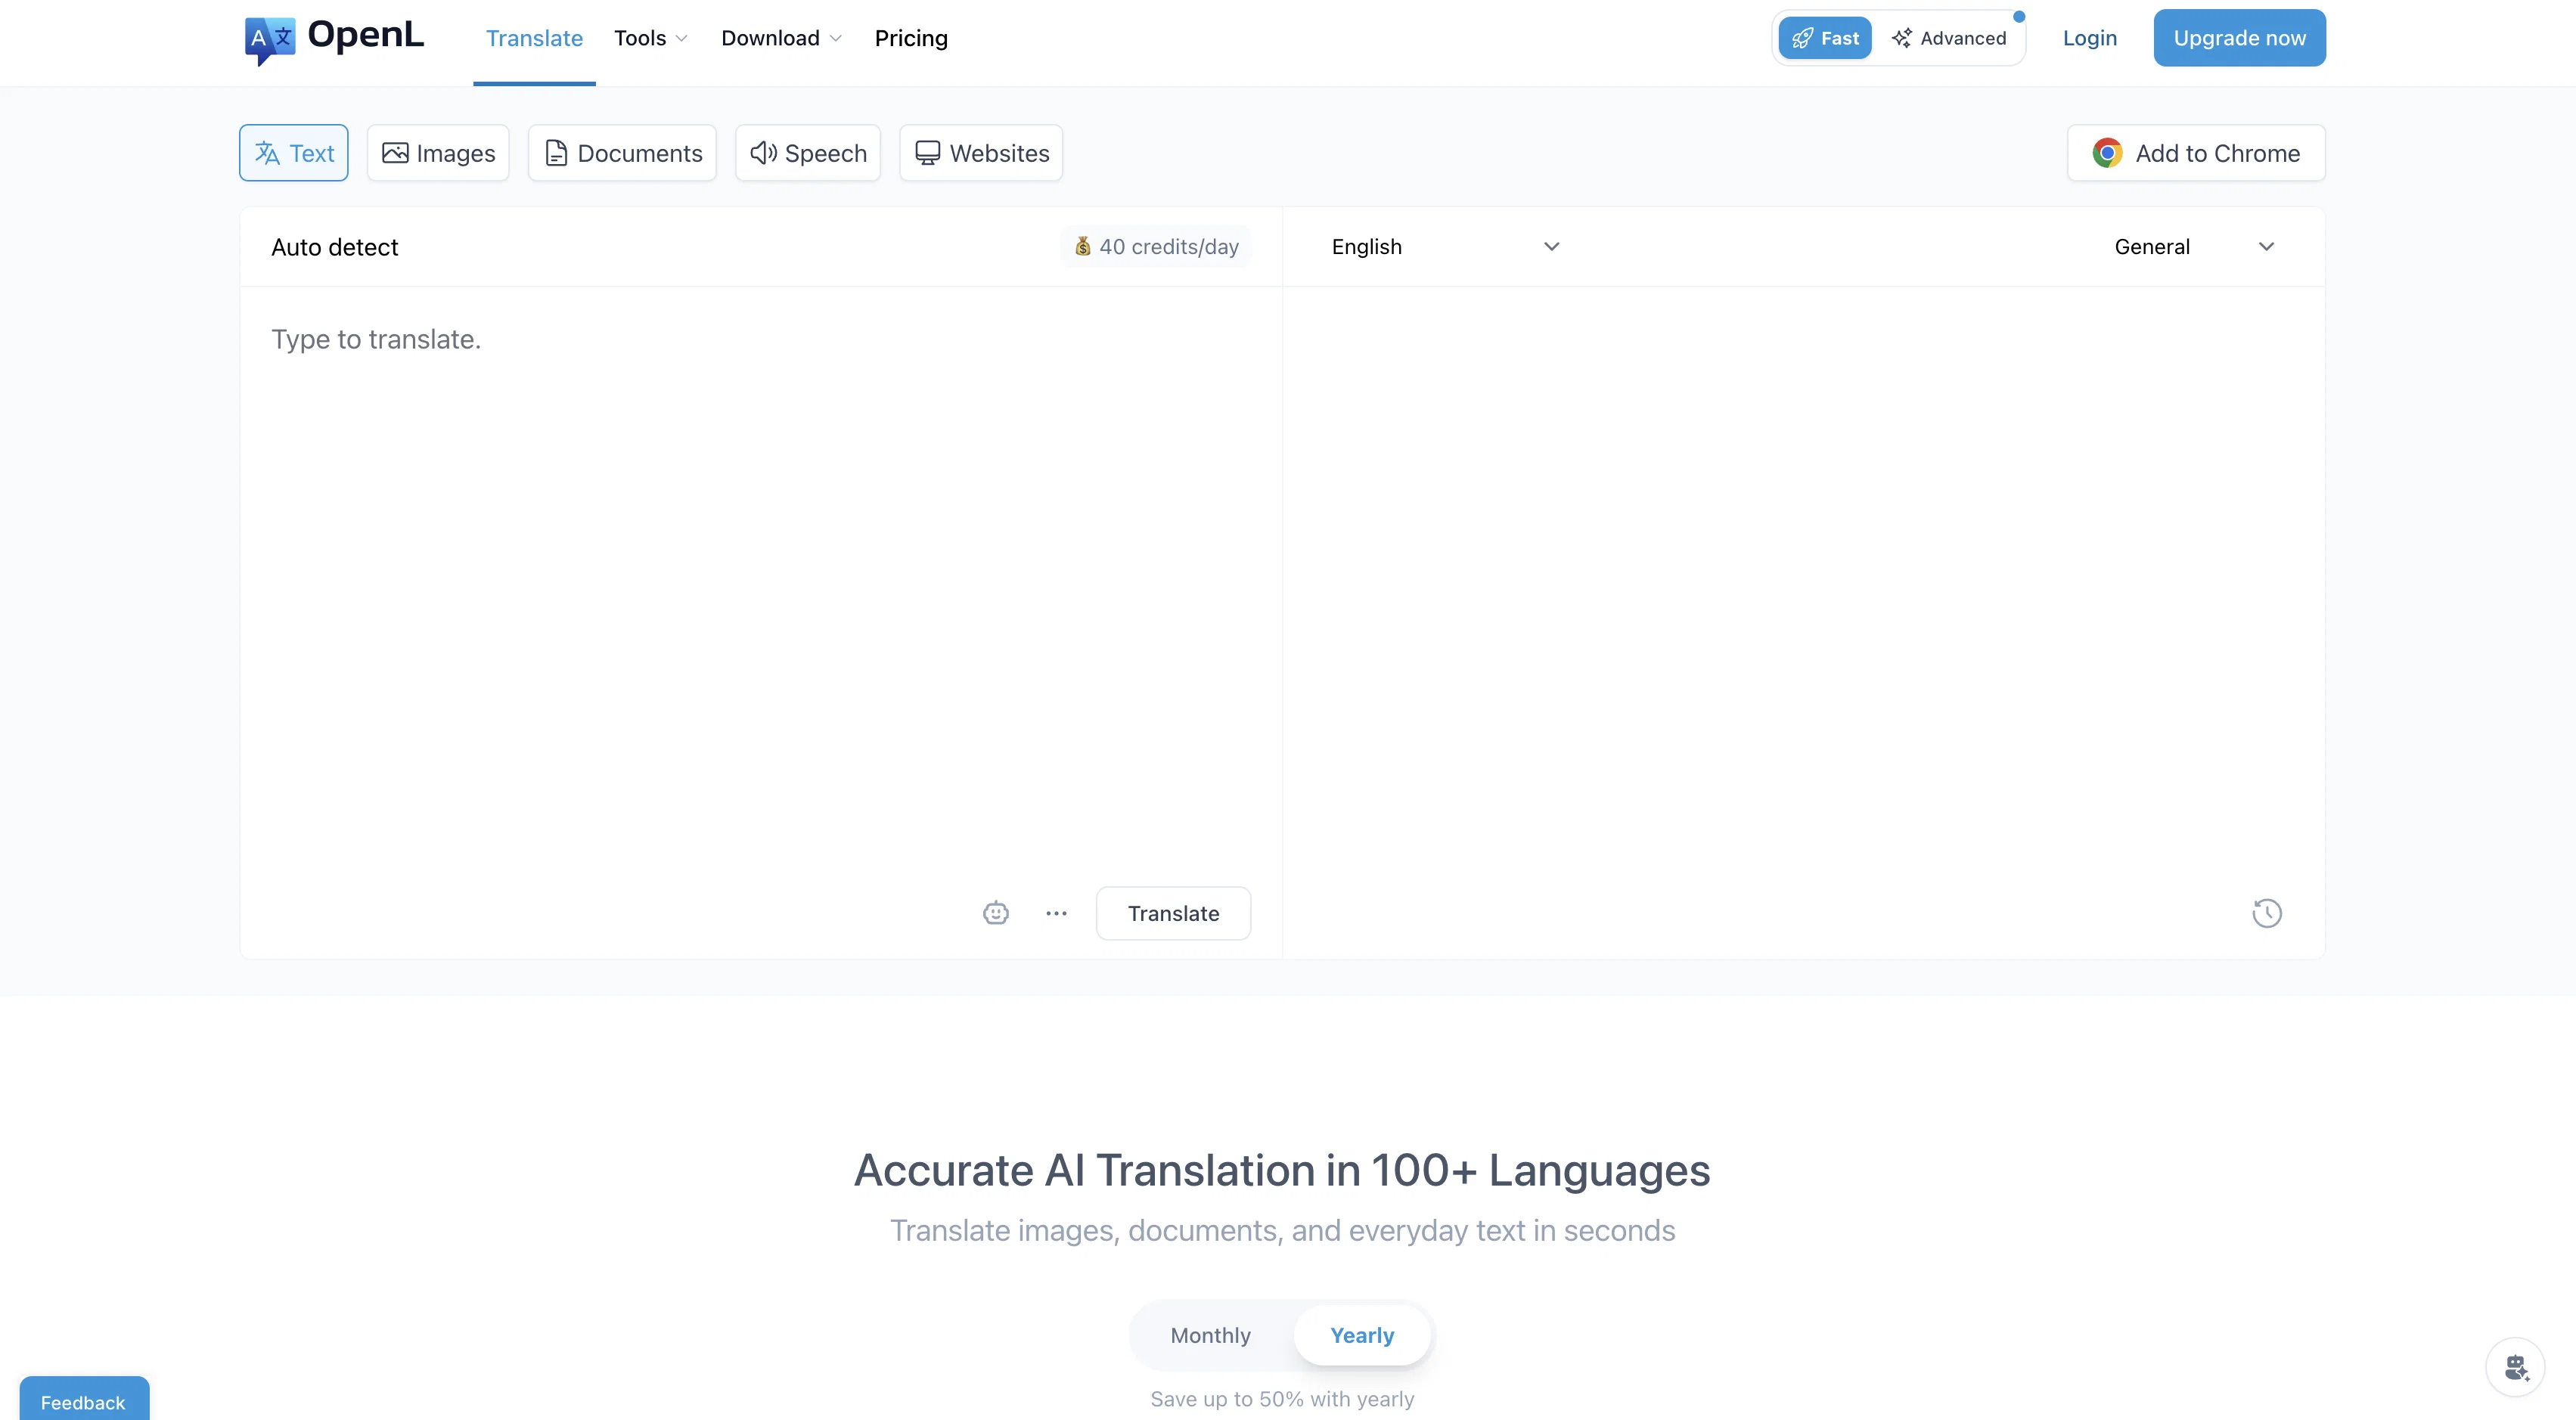Viewport: 2576px width, 1420px height.
Task: Click the robot face icon beside Translate button
Action: click(x=996, y=913)
